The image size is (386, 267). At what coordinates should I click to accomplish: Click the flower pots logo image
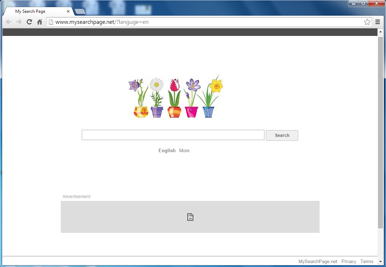[x=176, y=97]
